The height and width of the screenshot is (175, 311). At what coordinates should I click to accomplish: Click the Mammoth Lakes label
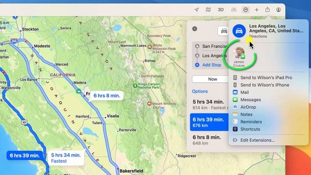pos(133,46)
